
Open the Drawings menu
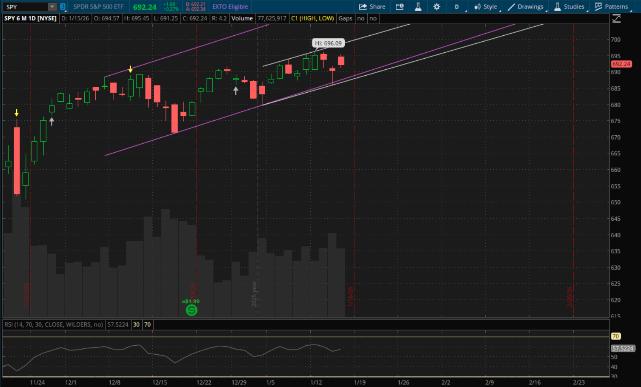(x=525, y=7)
